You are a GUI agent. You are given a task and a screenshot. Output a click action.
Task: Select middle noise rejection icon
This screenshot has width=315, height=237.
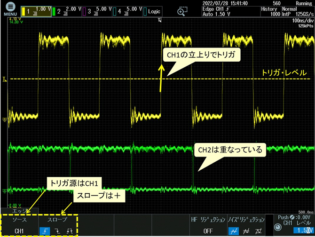point(246,231)
